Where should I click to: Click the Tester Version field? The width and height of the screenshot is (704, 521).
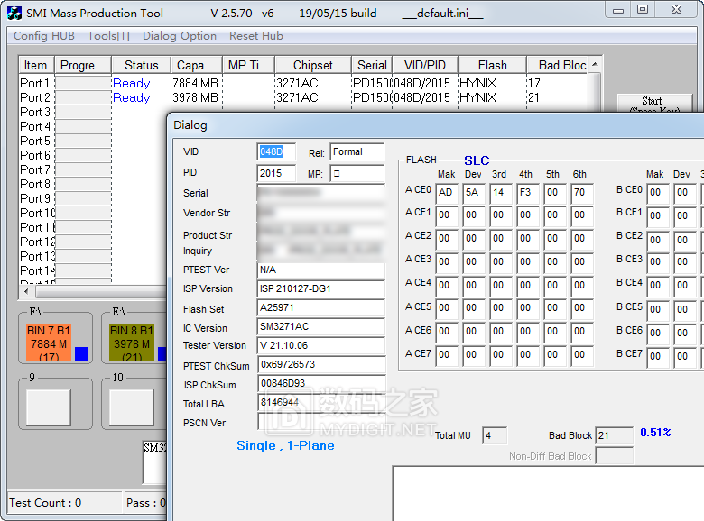point(321,345)
